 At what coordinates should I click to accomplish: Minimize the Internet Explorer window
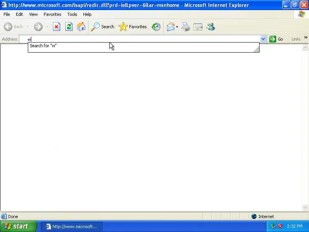286,5
